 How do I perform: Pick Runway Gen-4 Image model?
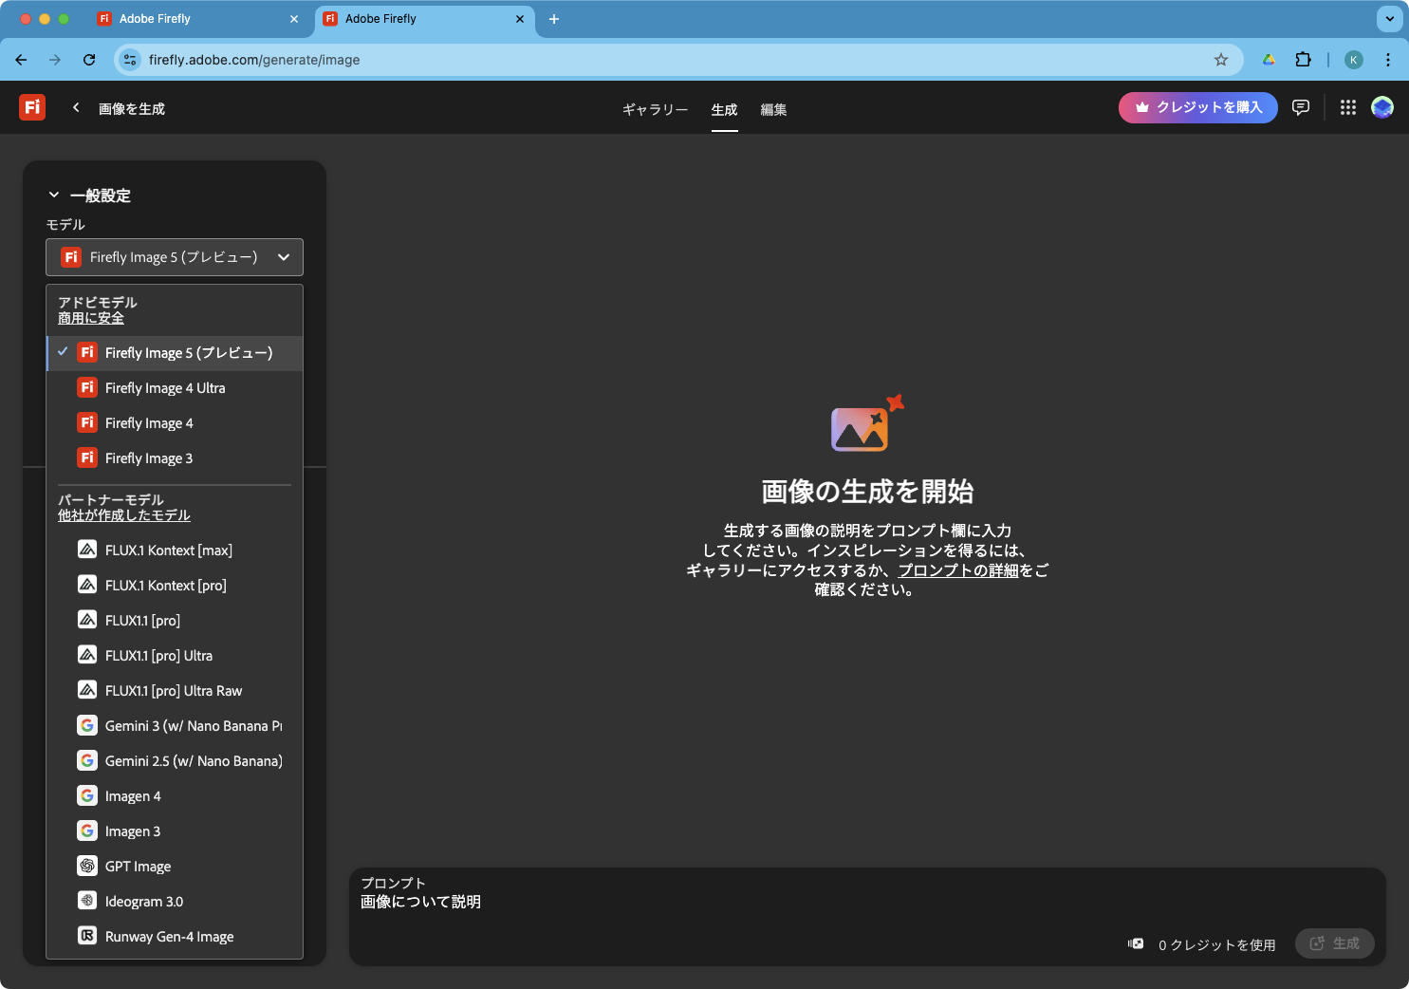(x=169, y=937)
